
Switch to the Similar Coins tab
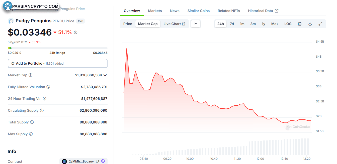[199, 11]
